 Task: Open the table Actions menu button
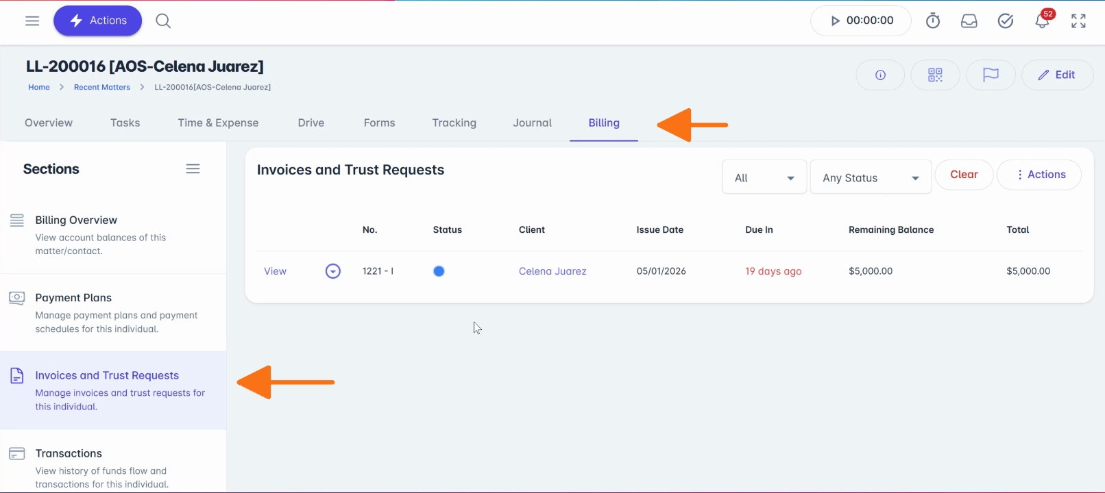[1039, 175]
